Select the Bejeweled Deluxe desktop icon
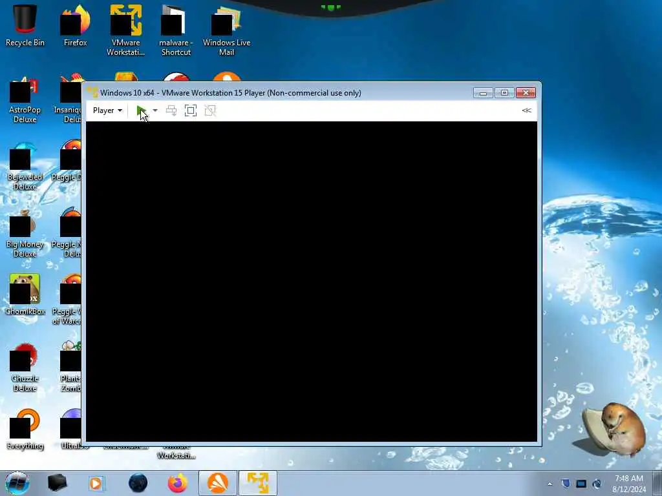 25,167
